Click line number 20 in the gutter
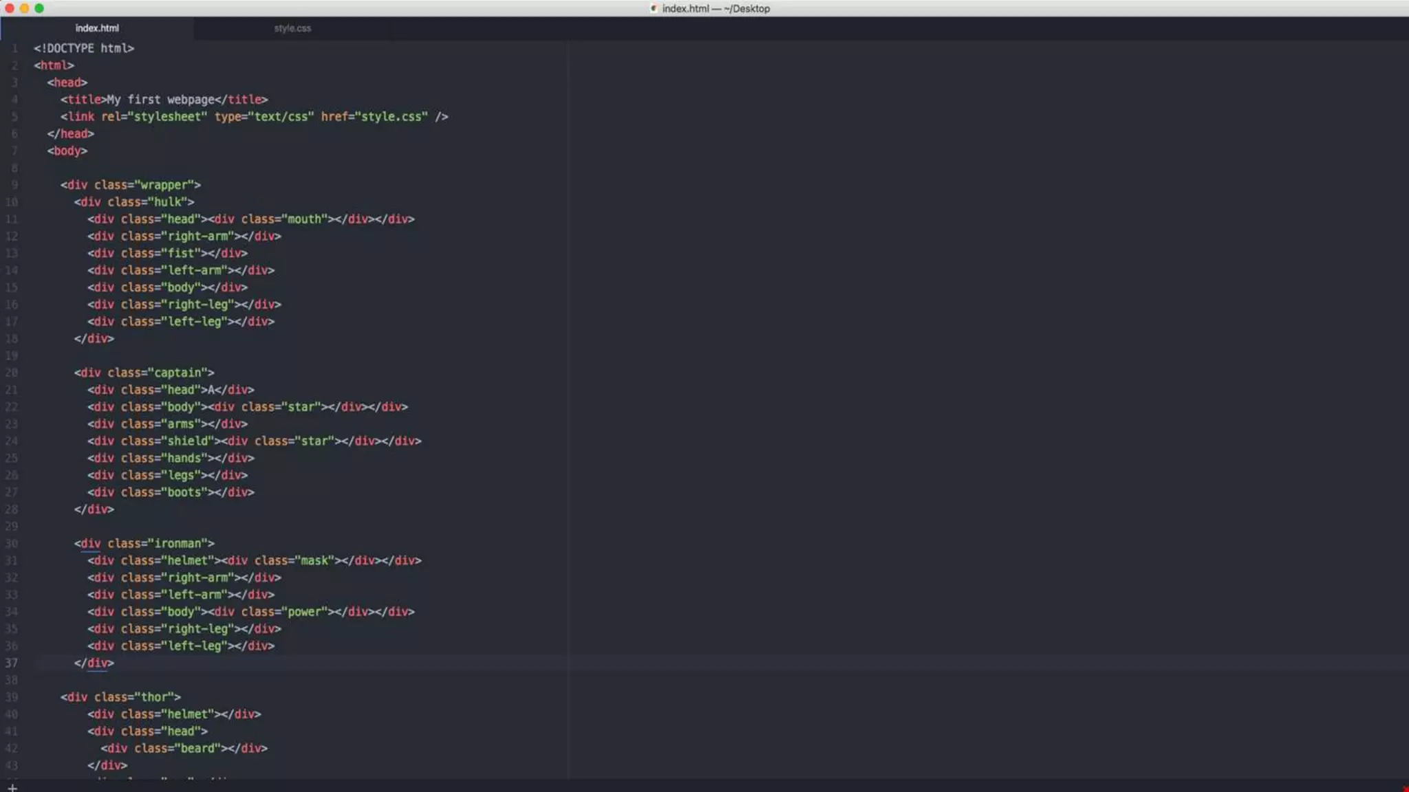The height and width of the screenshot is (792, 1409). (x=12, y=373)
